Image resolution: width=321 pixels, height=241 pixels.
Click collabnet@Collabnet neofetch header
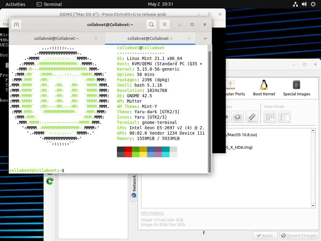click(141, 48)
